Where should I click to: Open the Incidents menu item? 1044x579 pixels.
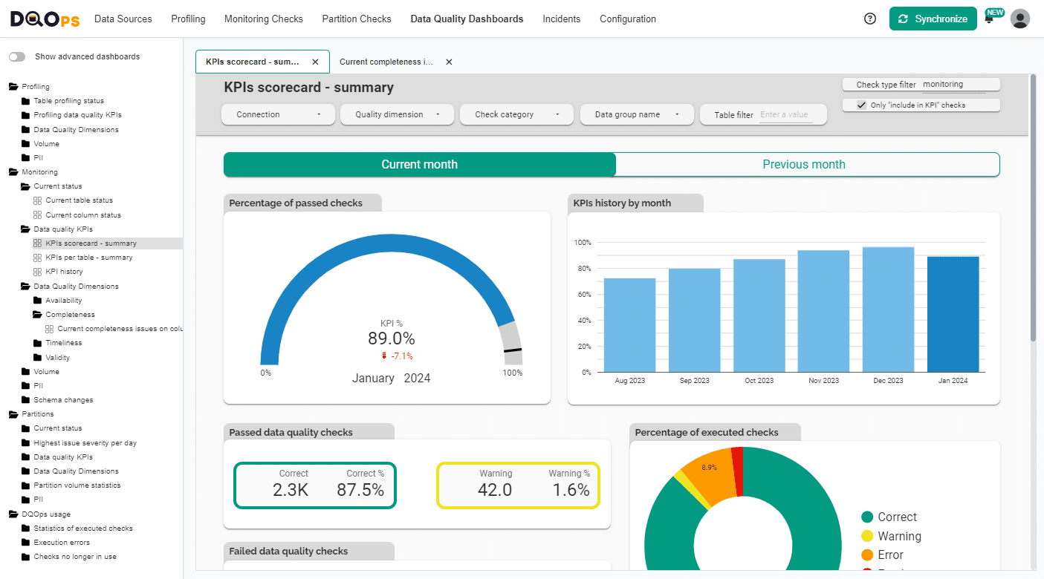pyautogui.click(x=561, y=19)
